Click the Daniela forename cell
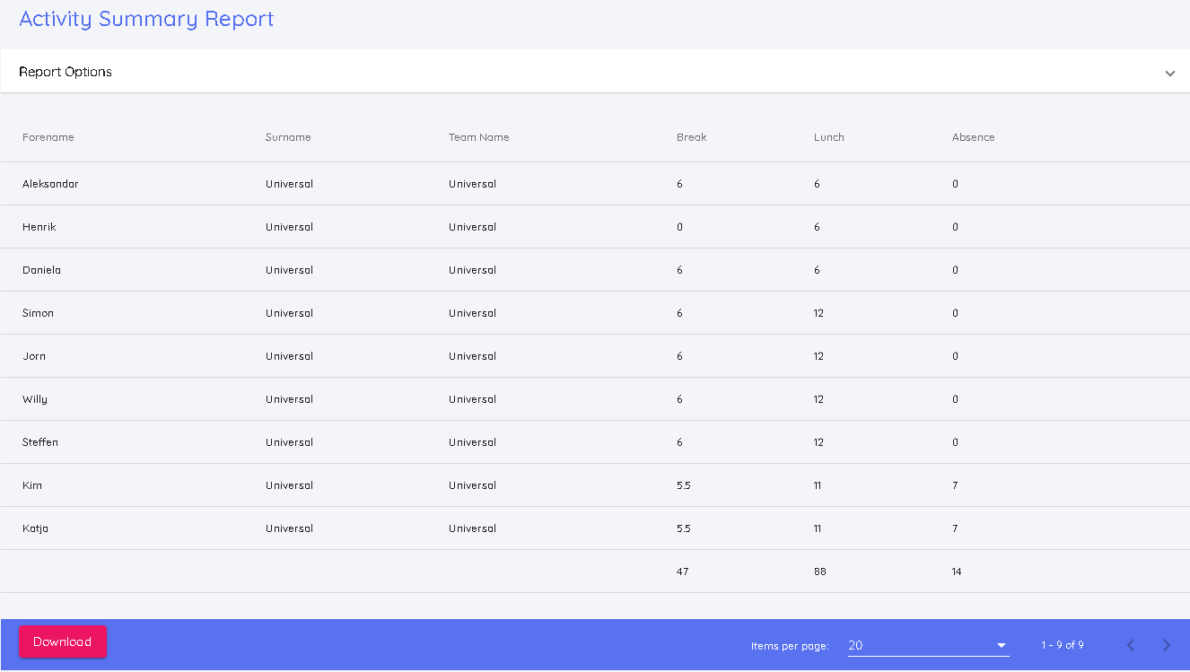Viewport: 1190px width, 672px height. (41, 270)
